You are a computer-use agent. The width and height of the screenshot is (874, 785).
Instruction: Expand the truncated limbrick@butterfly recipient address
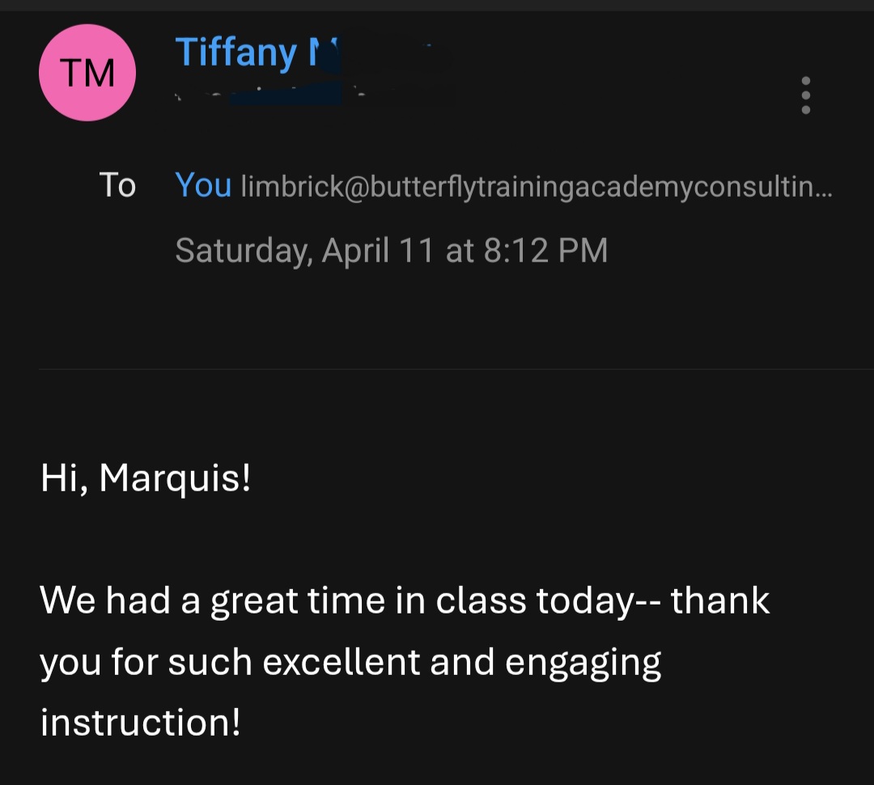[x=536, y=187]
